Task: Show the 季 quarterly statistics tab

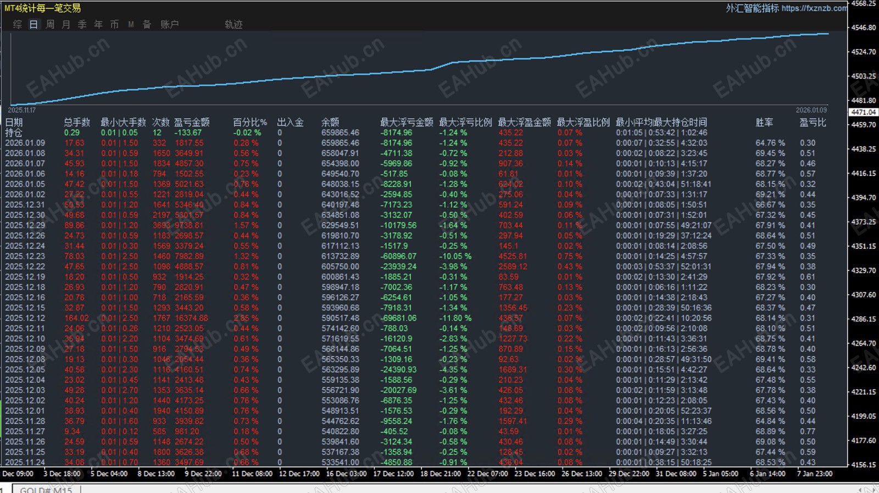Action: [x=82, y=24]
